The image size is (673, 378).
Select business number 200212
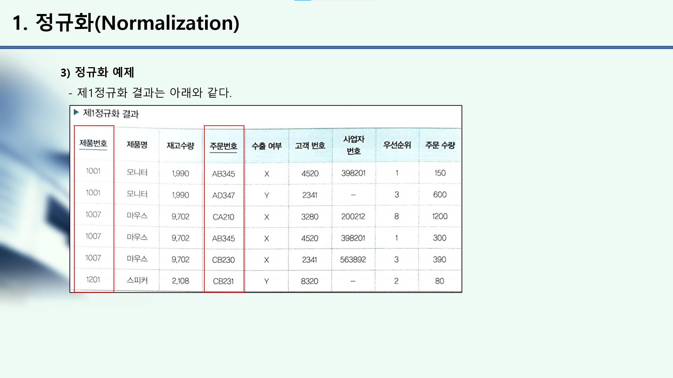click(x=353, y=217)
